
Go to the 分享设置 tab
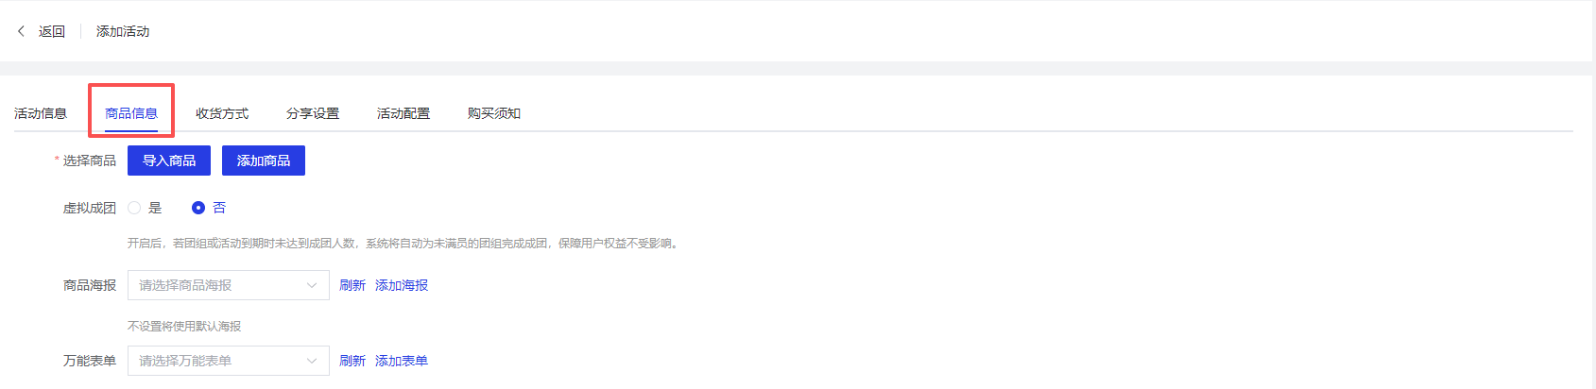point(313,113)
